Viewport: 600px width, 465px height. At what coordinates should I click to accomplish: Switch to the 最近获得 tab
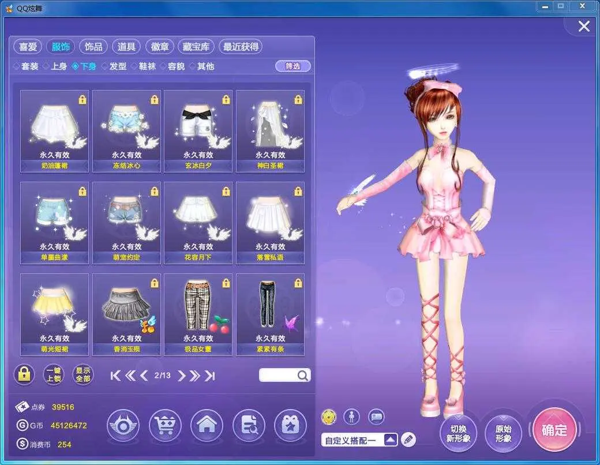(241, 47)
